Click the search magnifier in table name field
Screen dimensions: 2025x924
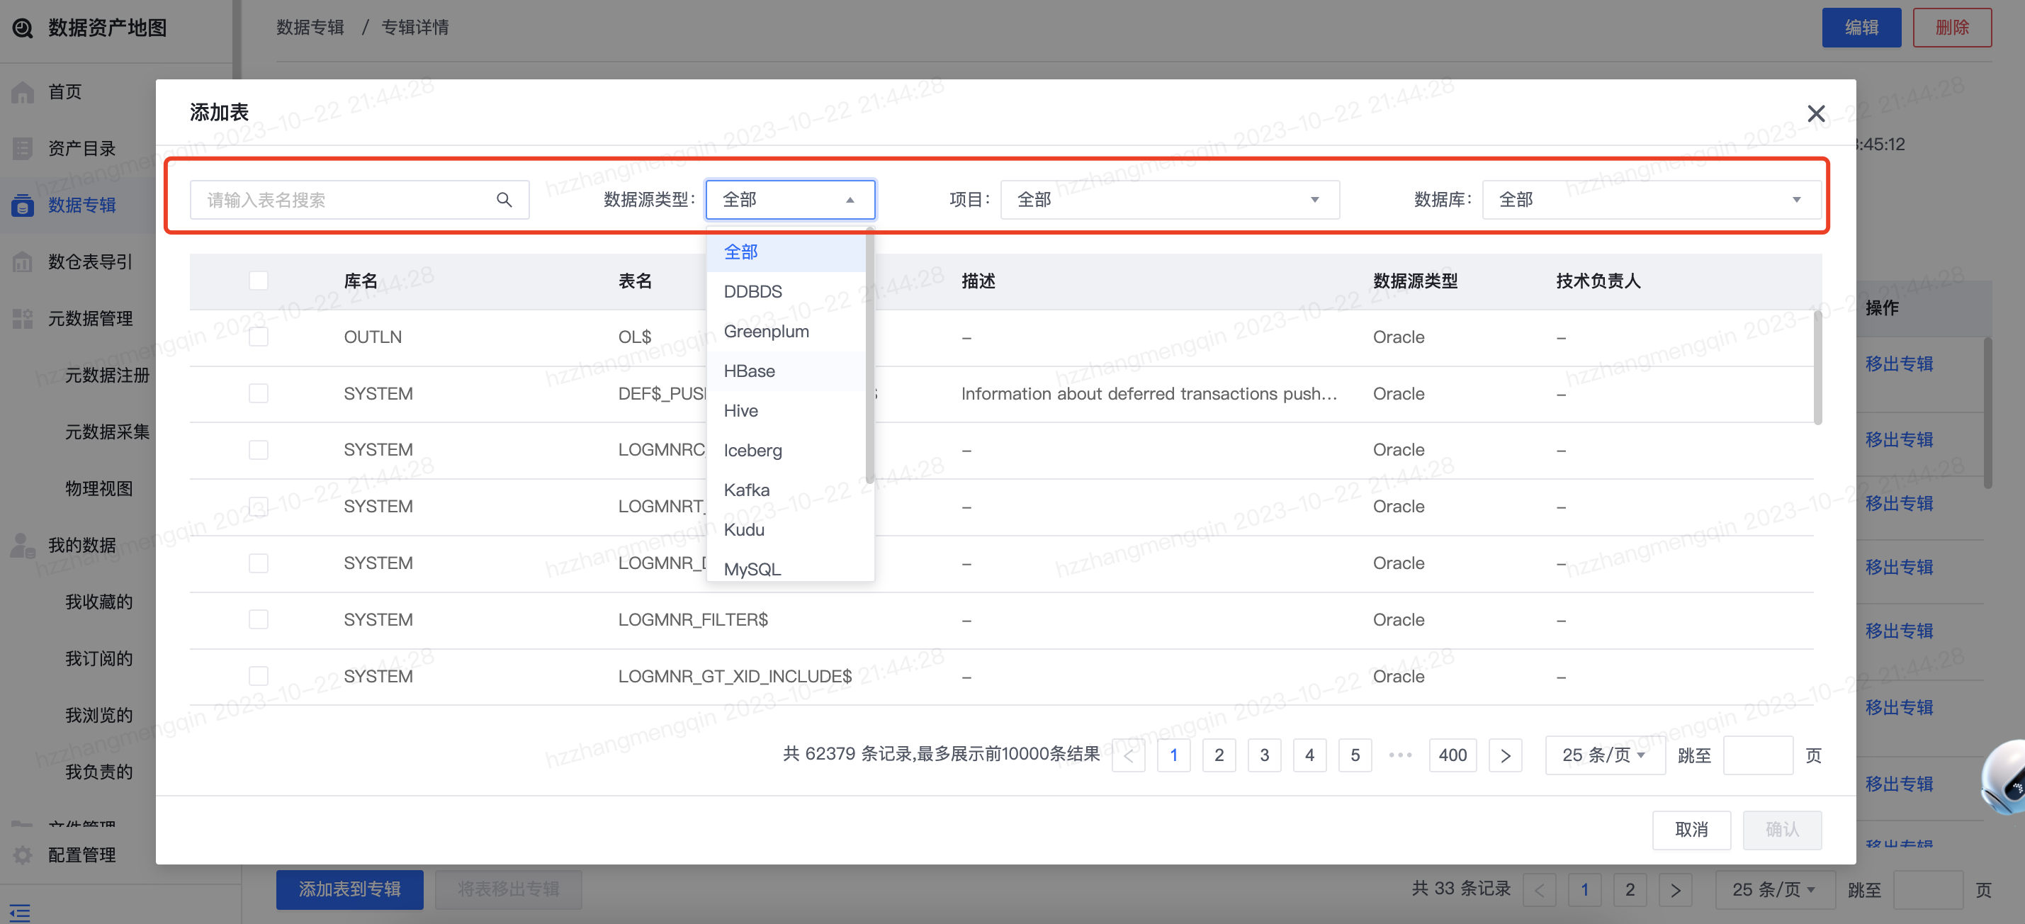coord(504,200)
